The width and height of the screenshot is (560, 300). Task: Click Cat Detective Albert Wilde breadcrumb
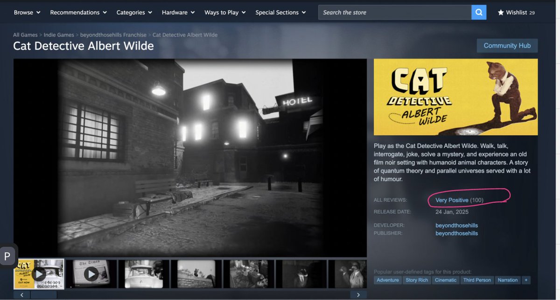click(x=185, y=35)
